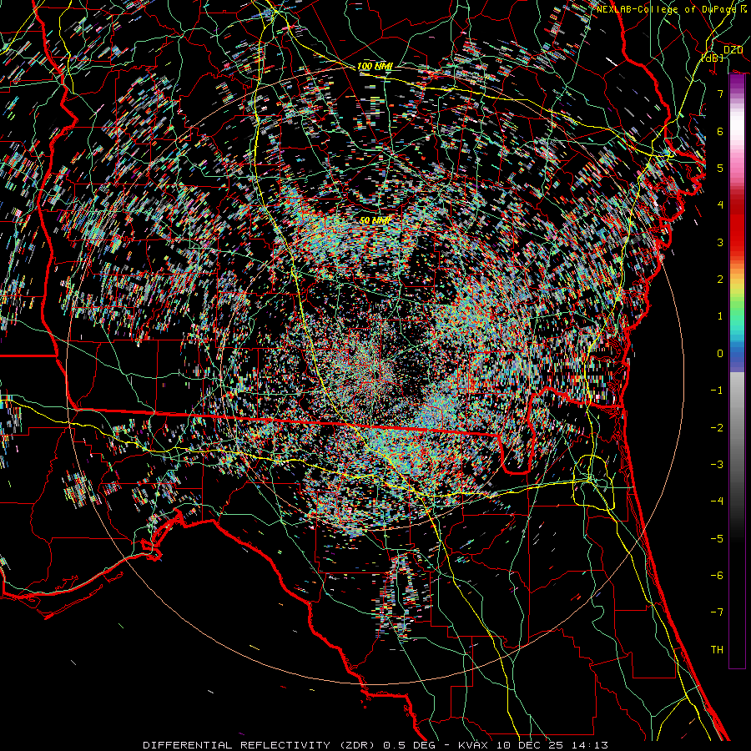Click the "-7" value on the color scale
751x751 pixels.
(x=717, y=612)
